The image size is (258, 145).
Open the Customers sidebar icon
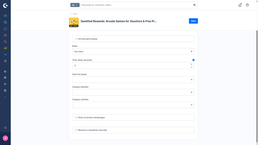click(x=5, y=35)
